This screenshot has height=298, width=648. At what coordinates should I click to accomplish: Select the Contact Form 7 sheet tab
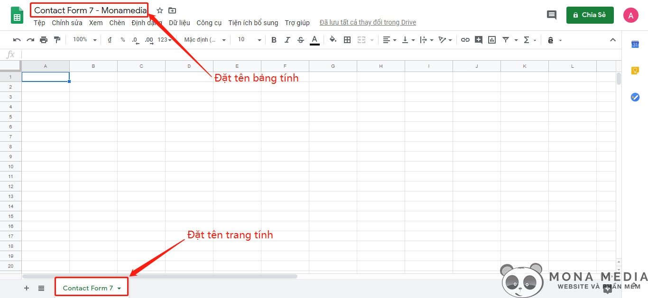(88, 288)
